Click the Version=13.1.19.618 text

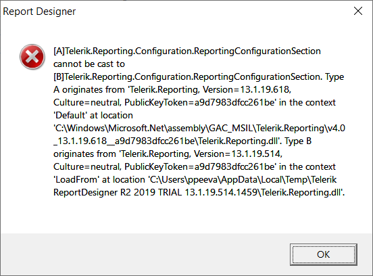tap(247, 89)
